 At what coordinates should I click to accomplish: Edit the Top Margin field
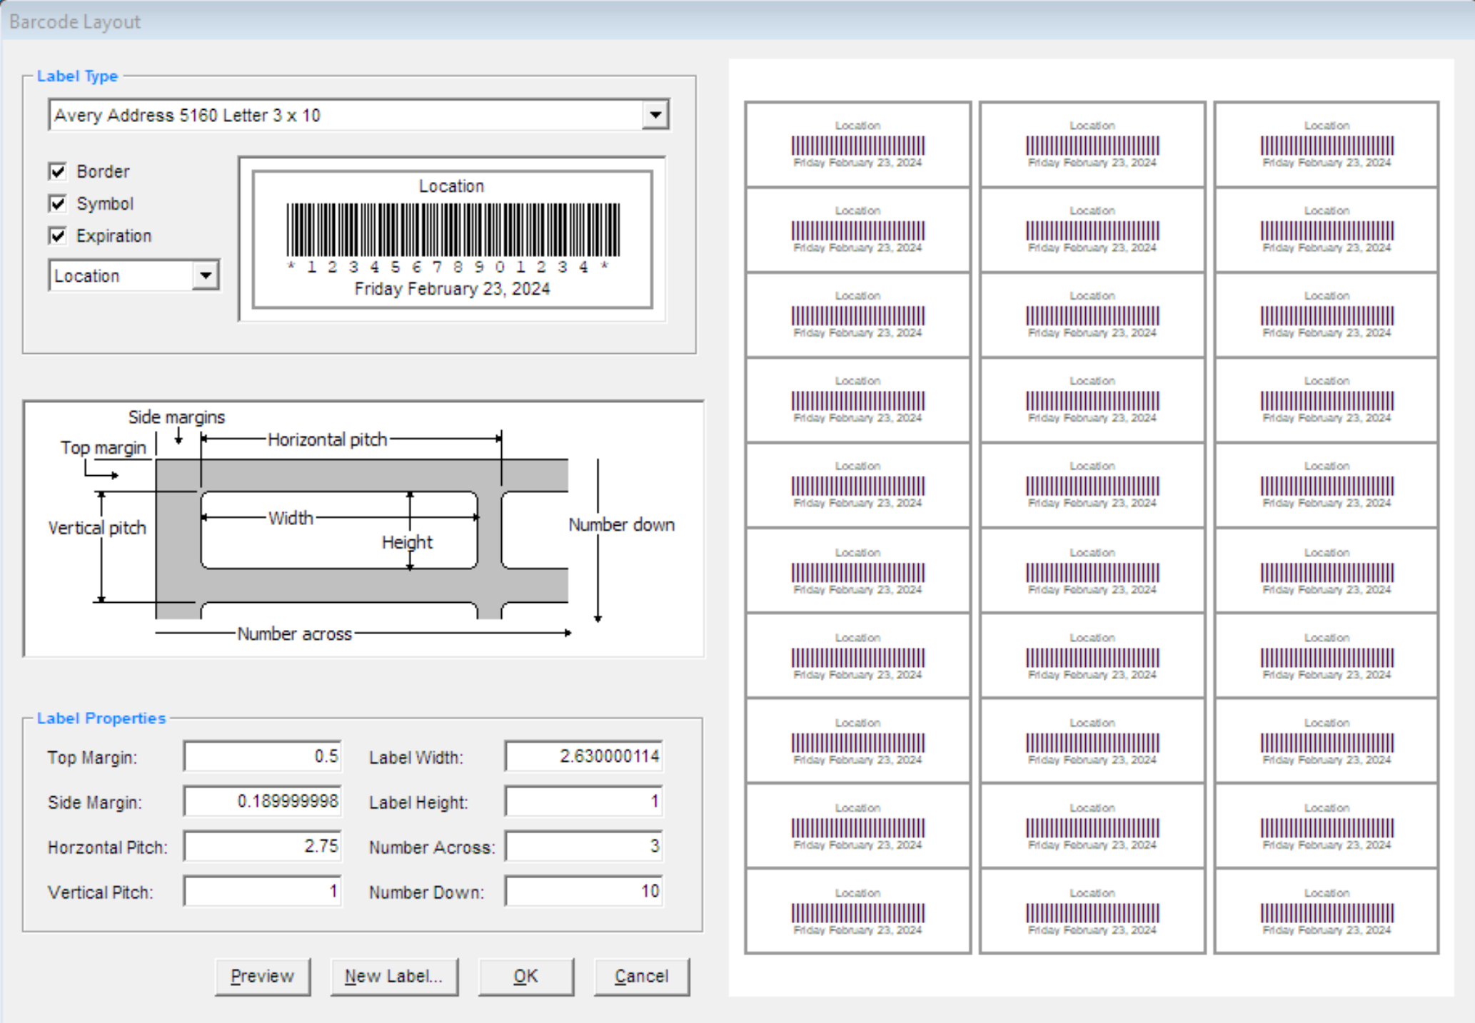pos(262,756)
